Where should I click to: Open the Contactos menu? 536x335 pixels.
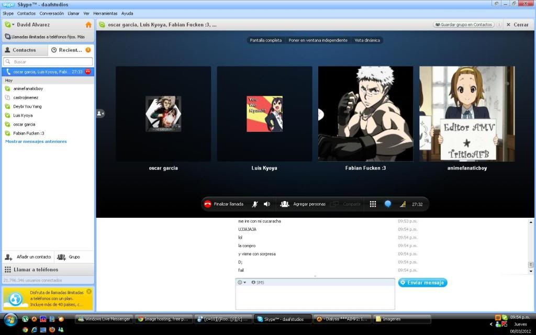pos(26,13)
